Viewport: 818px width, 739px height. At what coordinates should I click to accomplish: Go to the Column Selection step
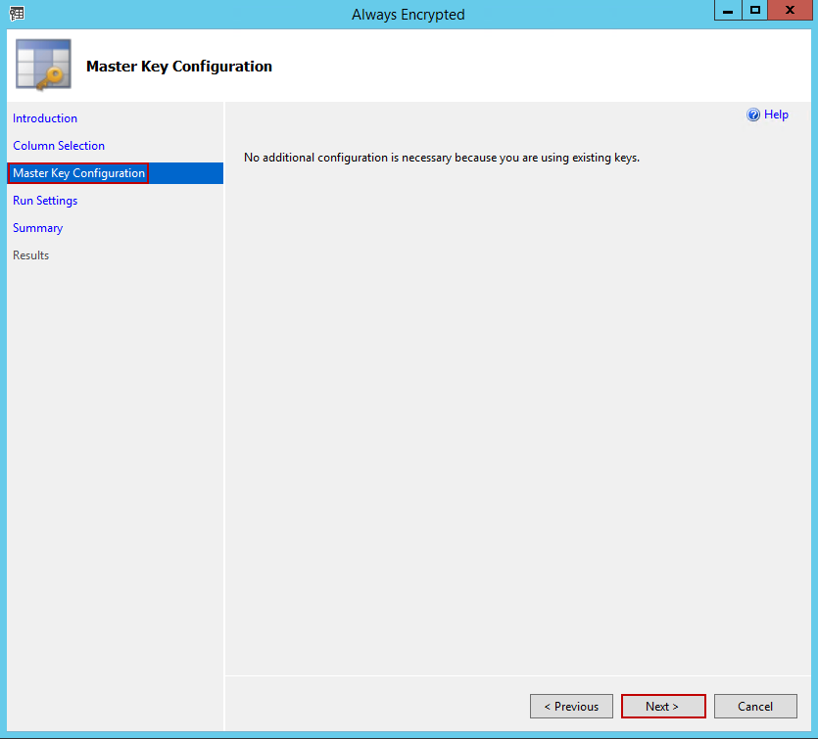pyautogui.click(x=59, y=146)
